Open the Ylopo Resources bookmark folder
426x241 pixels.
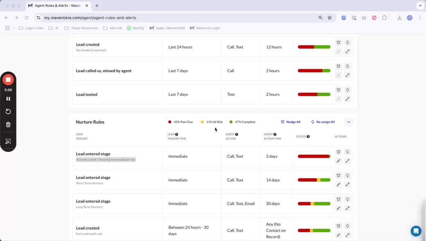[x=81, y=28]
